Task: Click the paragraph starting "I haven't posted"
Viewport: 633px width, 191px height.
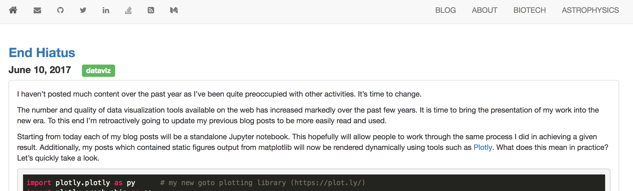Action: point(219,94)
